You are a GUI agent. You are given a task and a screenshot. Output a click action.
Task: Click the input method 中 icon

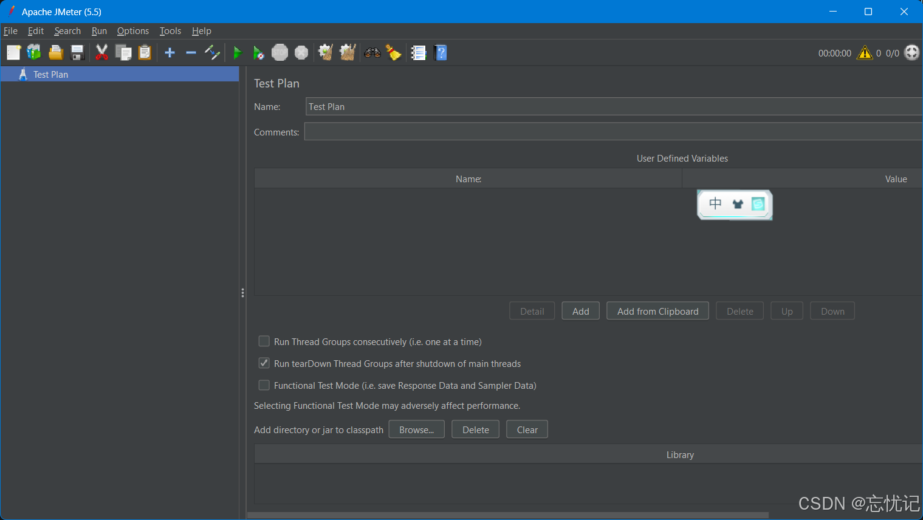(716, 204)
